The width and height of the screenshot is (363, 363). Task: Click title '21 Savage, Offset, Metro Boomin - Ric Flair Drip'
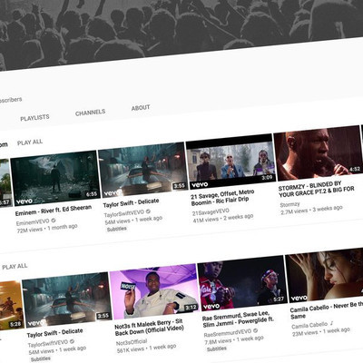pos(222,198)
